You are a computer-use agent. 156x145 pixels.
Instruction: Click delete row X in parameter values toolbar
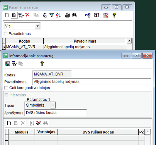(x=23, y=123)
